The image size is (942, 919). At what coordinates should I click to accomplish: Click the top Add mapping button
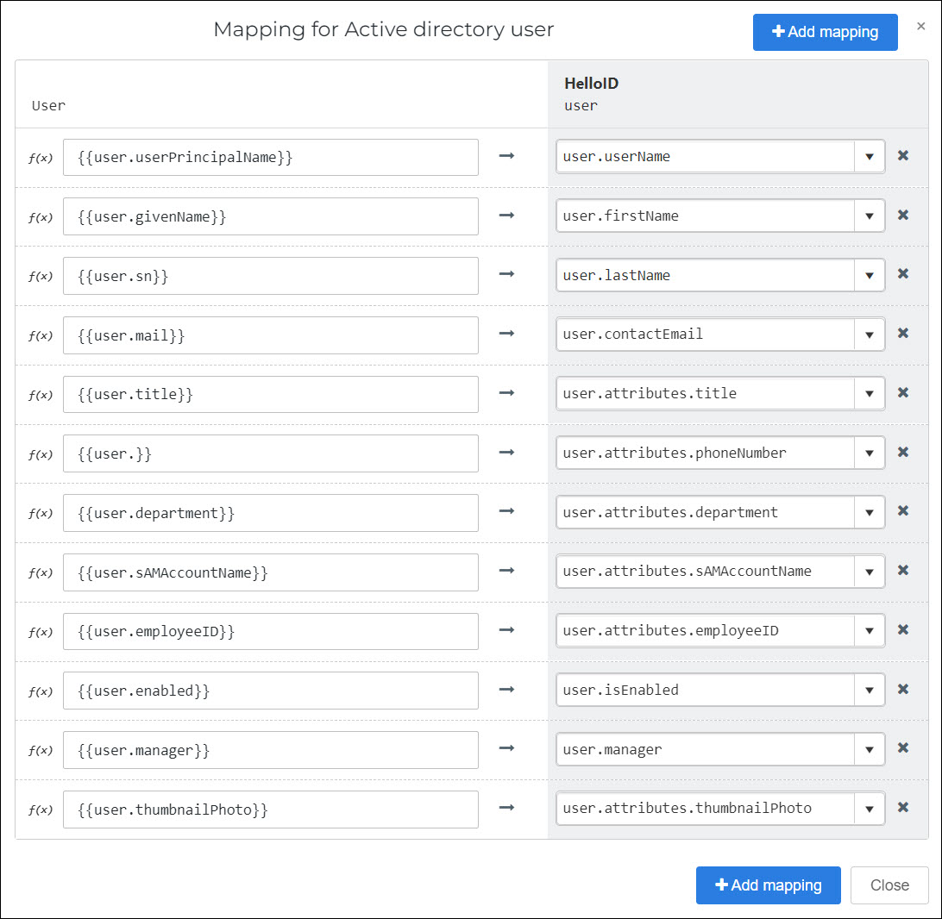pos(825,32)
